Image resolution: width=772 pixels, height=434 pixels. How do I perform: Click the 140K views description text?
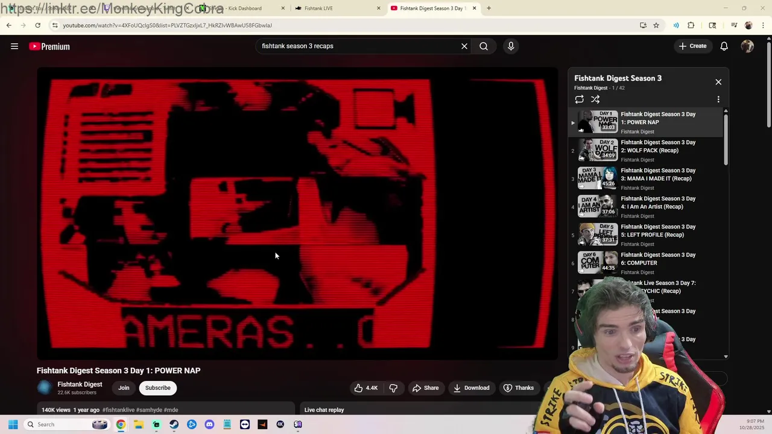click(55, 410)
